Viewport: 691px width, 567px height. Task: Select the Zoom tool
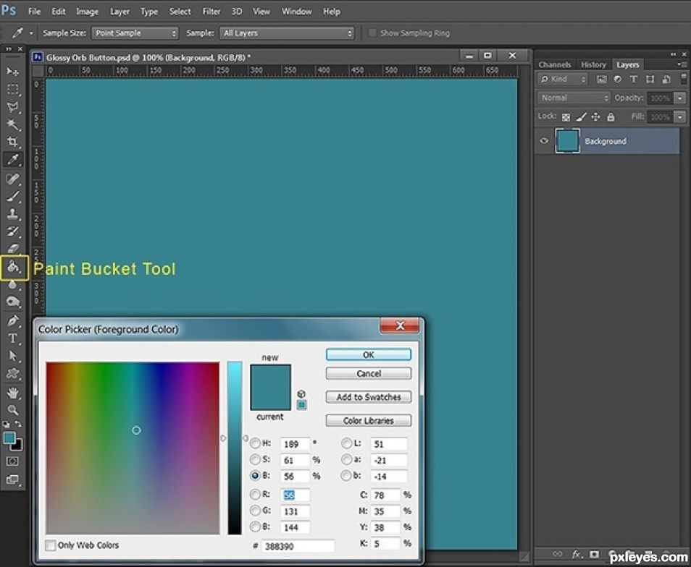click(x=13, y=410)
